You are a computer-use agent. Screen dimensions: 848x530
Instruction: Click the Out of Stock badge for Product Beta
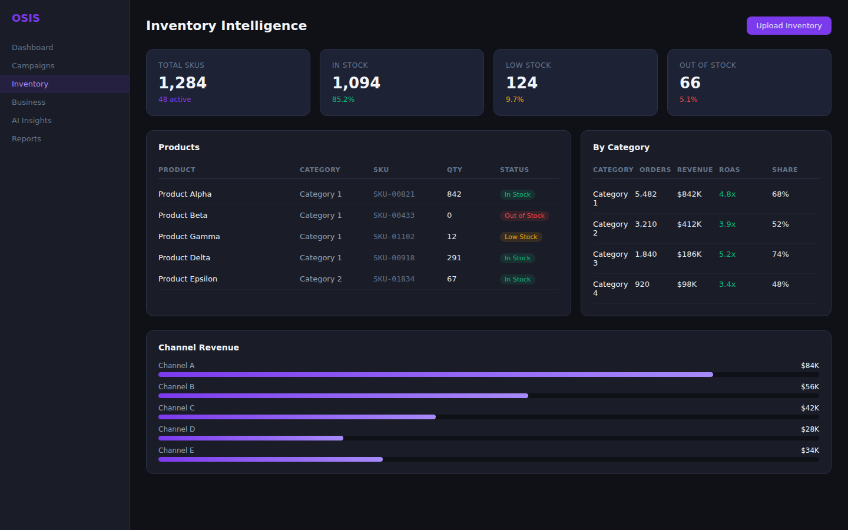pyautogui.click(x=525, y=216)
